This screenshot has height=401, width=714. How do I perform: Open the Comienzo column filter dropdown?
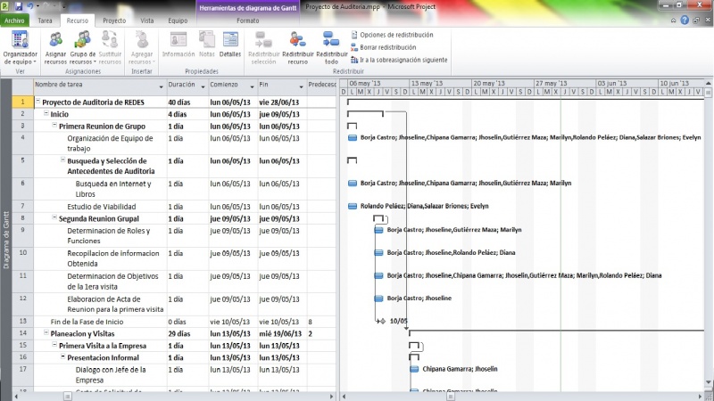click(x=252, y=86)
